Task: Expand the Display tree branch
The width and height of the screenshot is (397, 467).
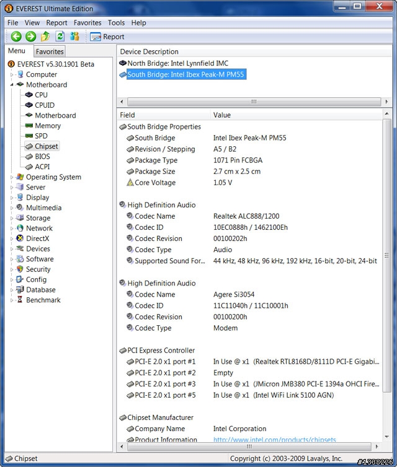Action: pos(12,198)
